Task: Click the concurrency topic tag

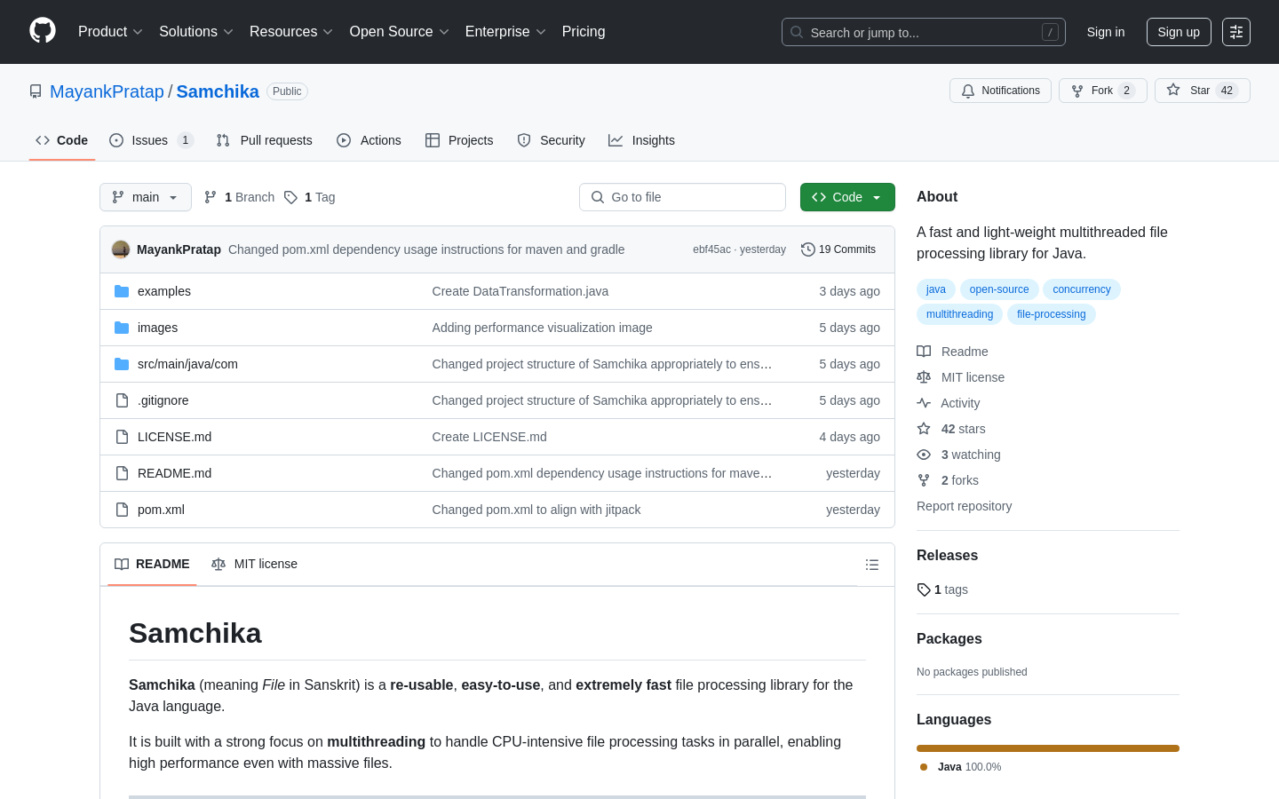Action: point(1082,289)
